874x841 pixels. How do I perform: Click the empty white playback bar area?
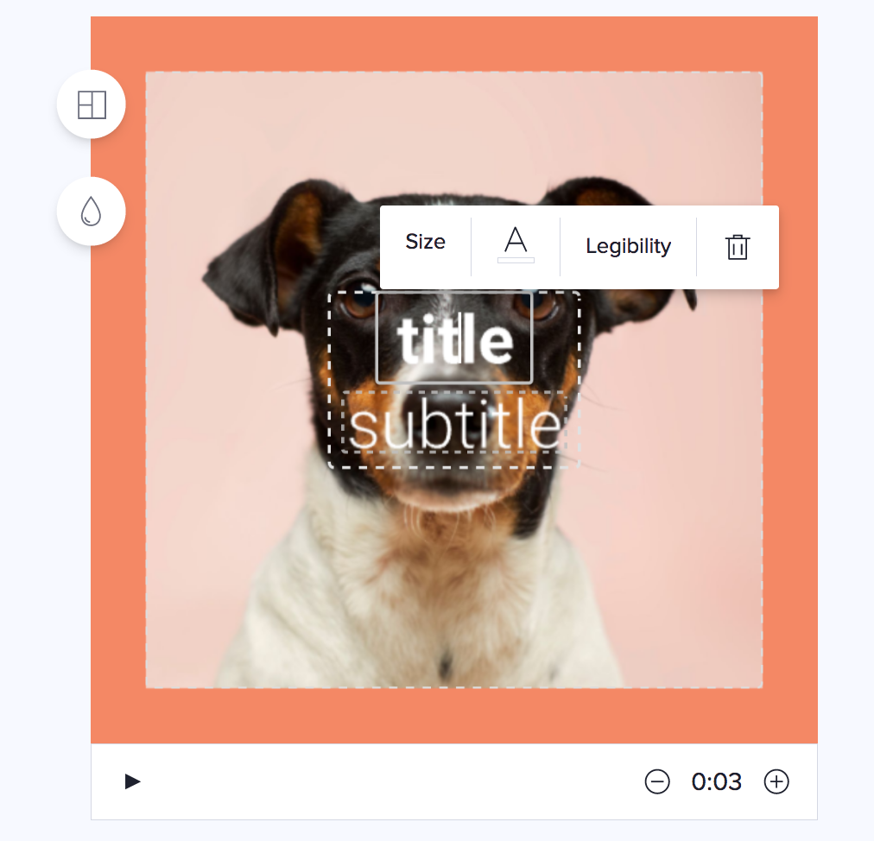tap(390, 781)
